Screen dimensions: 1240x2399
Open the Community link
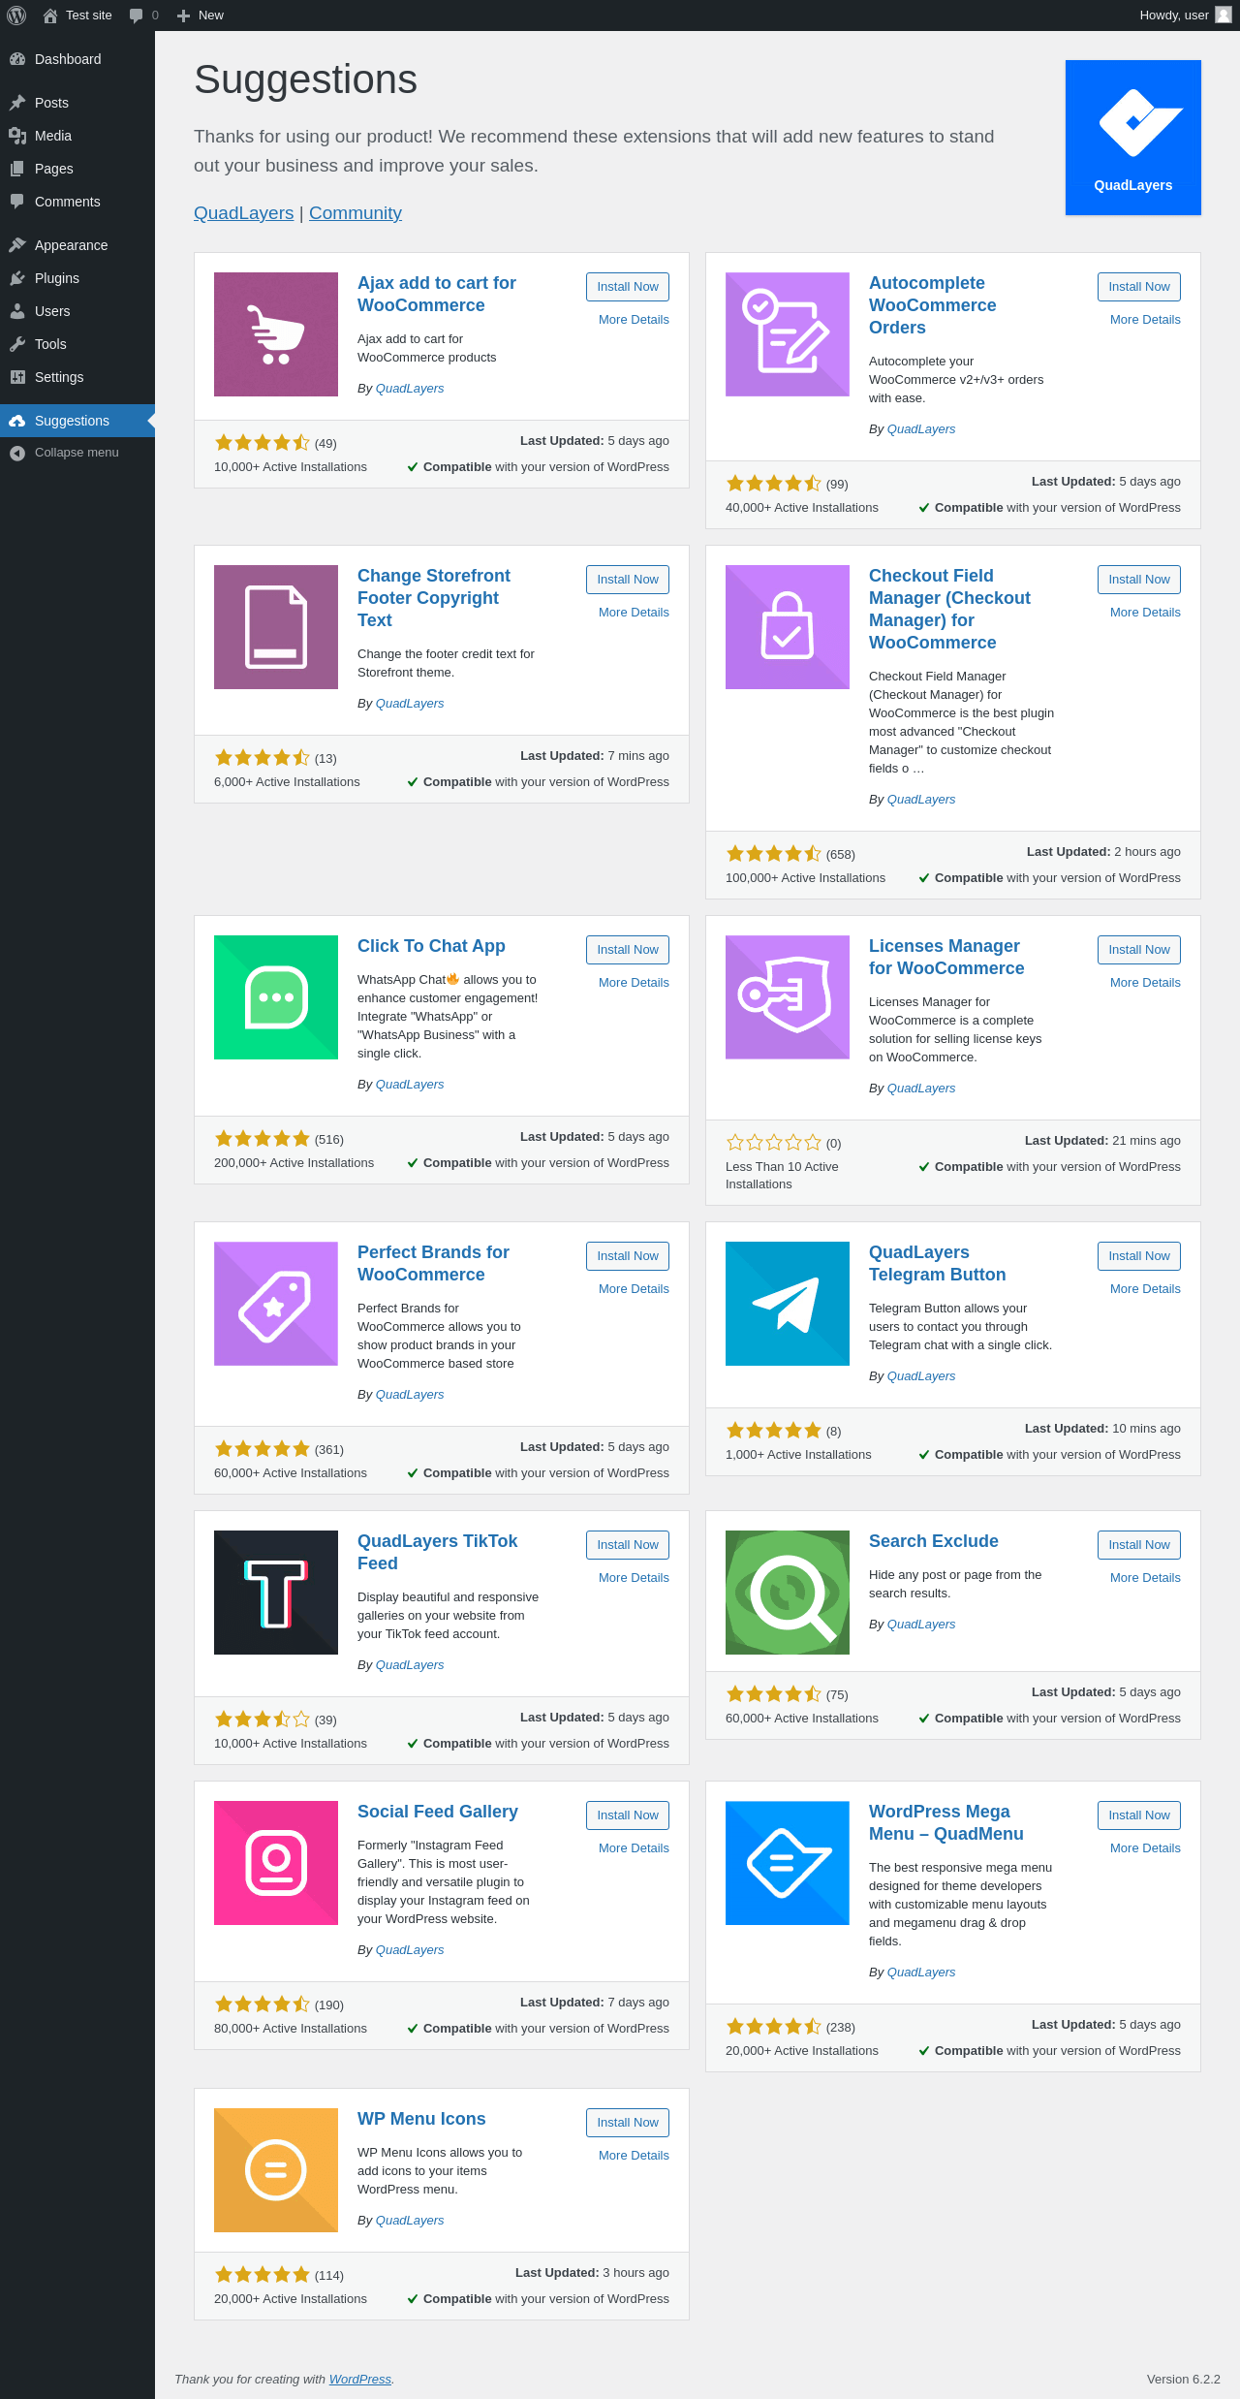click(x=356, y=213)
